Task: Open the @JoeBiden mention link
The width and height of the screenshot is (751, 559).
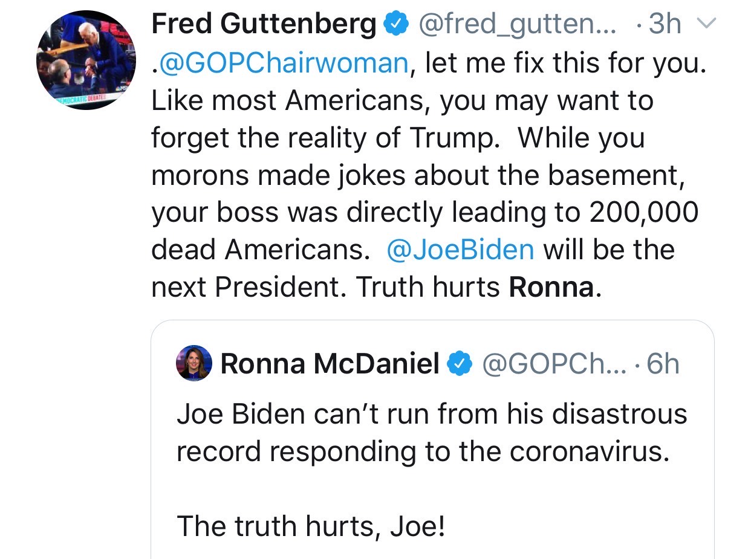Action: click(460, 250)
